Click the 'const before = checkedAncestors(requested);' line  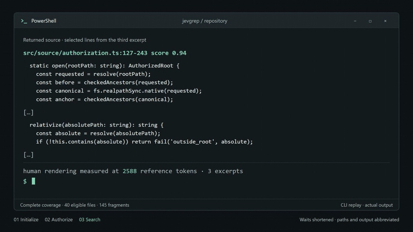(x=104, y=82)
